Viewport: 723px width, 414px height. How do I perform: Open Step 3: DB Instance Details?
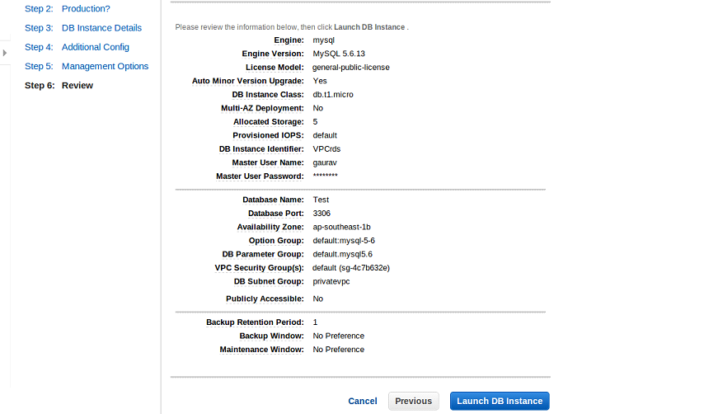[x=83, y=28]
